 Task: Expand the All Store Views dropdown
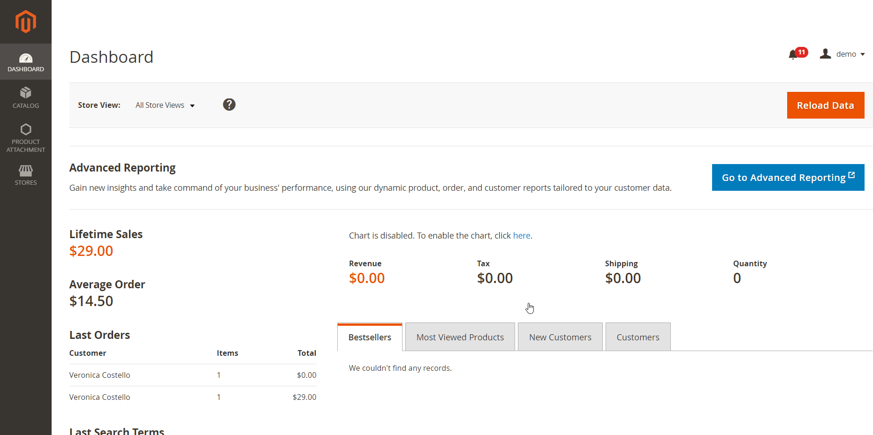click(x=165, y=105)
